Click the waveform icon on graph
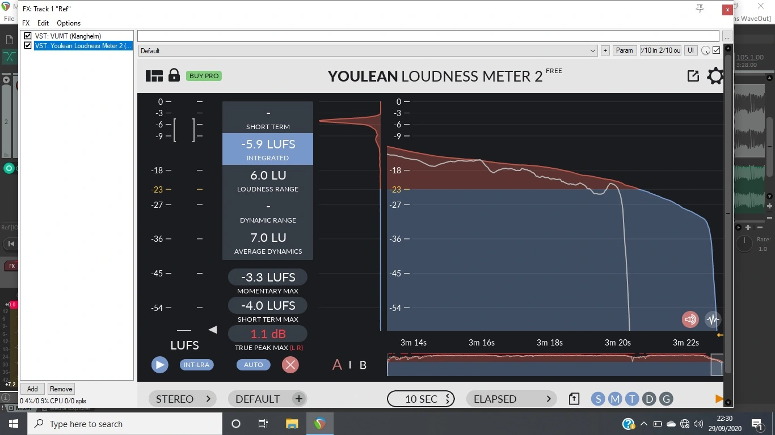 713,319
